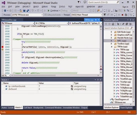Click the Pause (Break All) icon
This screenshot has width=137, height=115.
click(119, 15)
